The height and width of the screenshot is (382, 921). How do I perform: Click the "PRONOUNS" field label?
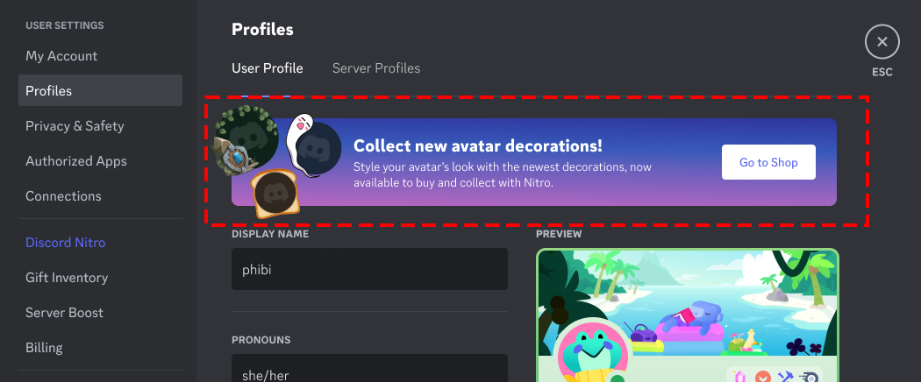pos(261,340)
